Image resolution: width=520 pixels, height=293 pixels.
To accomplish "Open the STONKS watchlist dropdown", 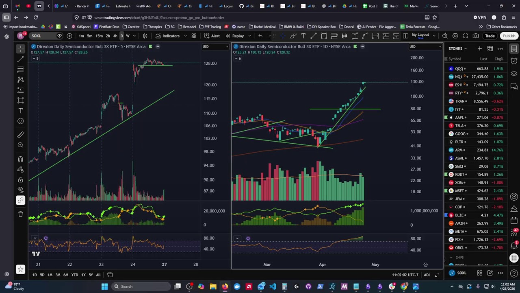I will 458,48.
